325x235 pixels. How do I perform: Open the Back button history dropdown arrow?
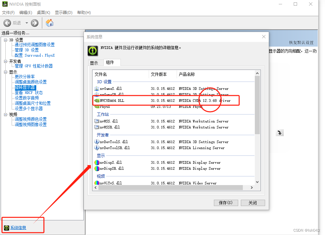(27, 23)
